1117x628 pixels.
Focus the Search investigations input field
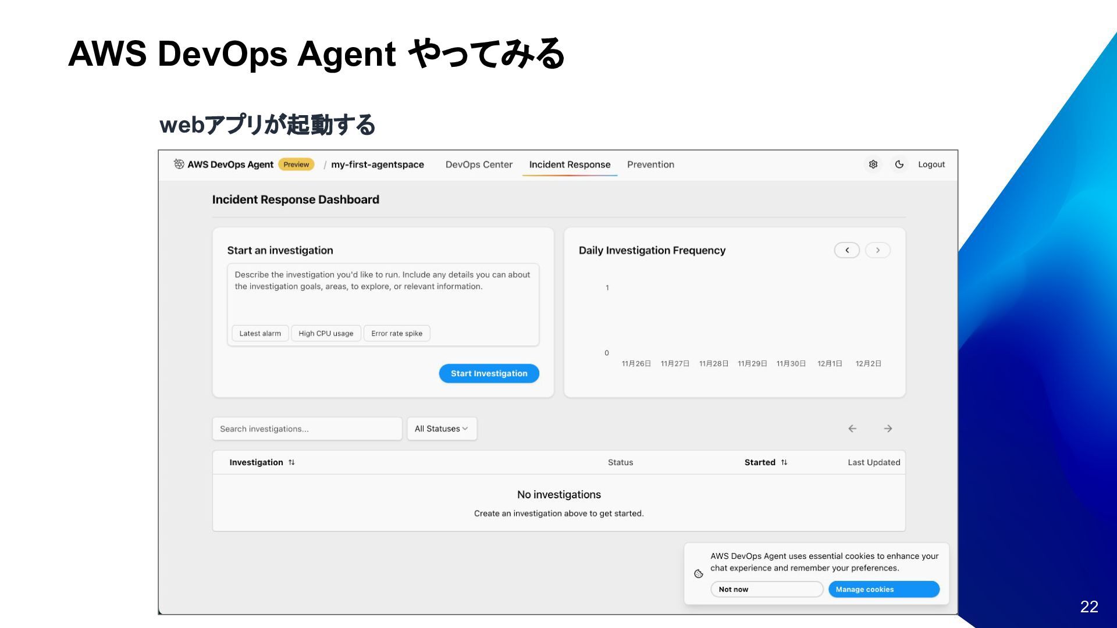307,429
